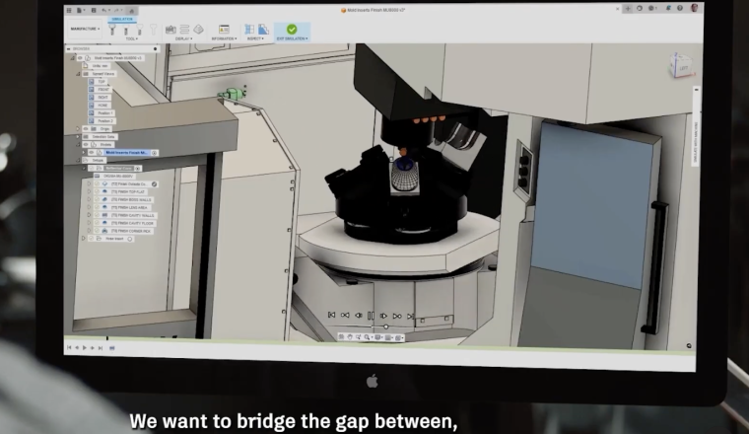This screenshot has width=749, height=434.
Task: Click the home icon in the top bar
Action: [132, 10]
